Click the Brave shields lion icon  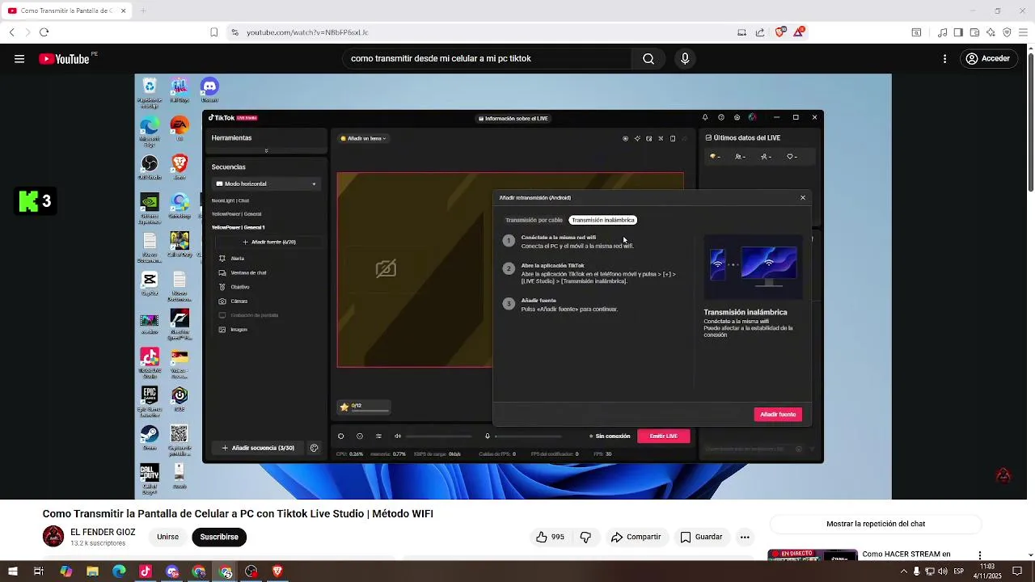pyautogui.click(x=779, y=32)
